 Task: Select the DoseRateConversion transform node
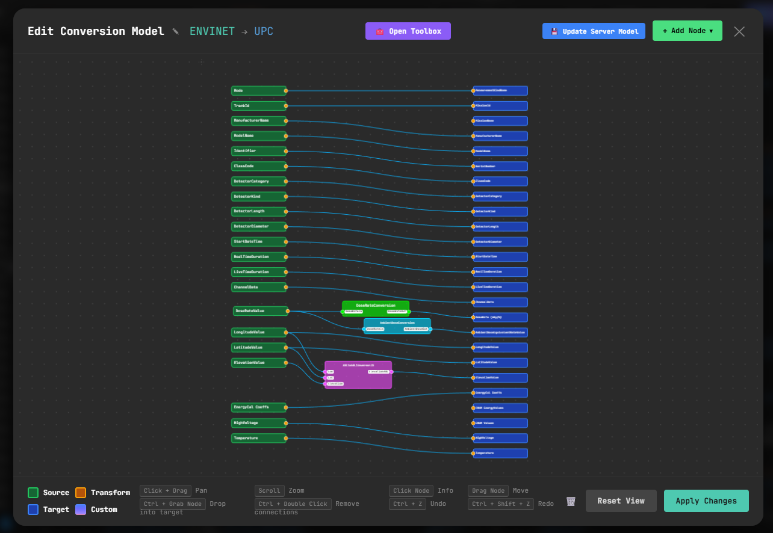(375, 305)
